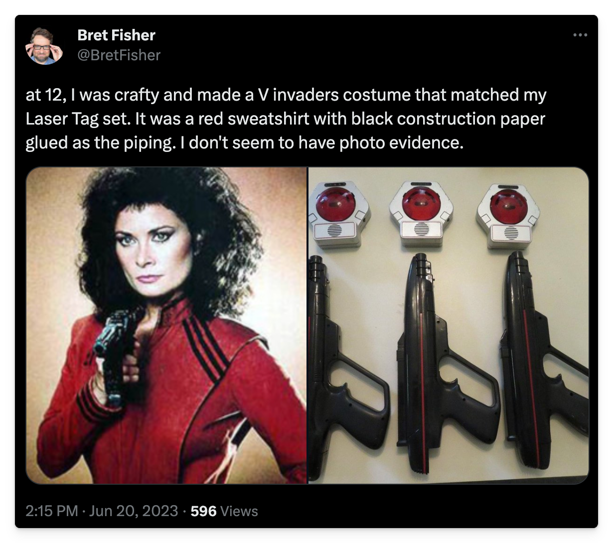Open the left photo of woman in red uniform
The image size is (613, 543).
(x=166, y=325)
